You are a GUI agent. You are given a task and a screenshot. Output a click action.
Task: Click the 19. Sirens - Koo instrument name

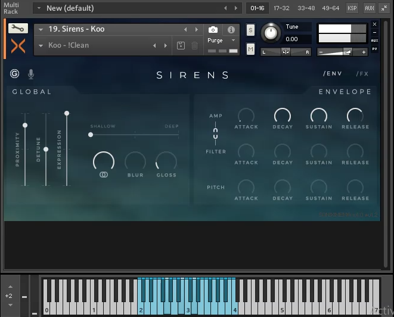(76, 29)
